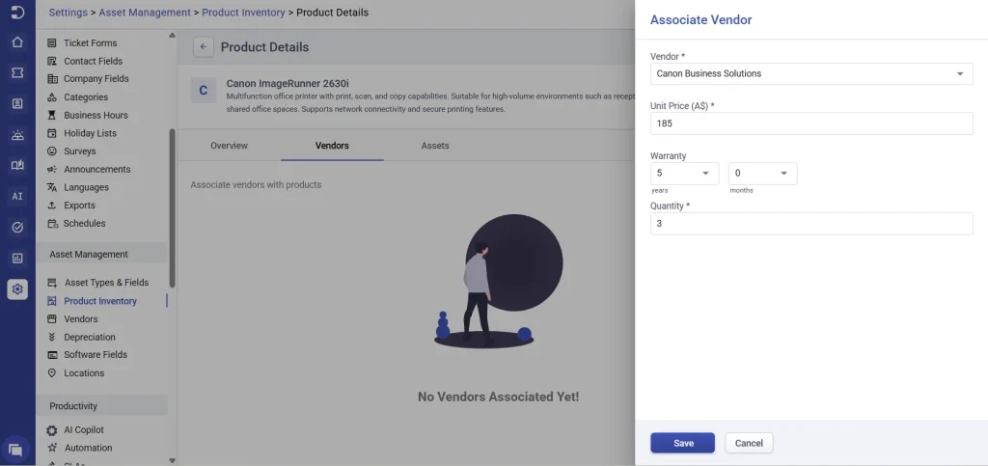The image size is (988, 466).
Task: Click the sidebar scroll up arrow
Action: pyautogui.click(x=172, y=36)
